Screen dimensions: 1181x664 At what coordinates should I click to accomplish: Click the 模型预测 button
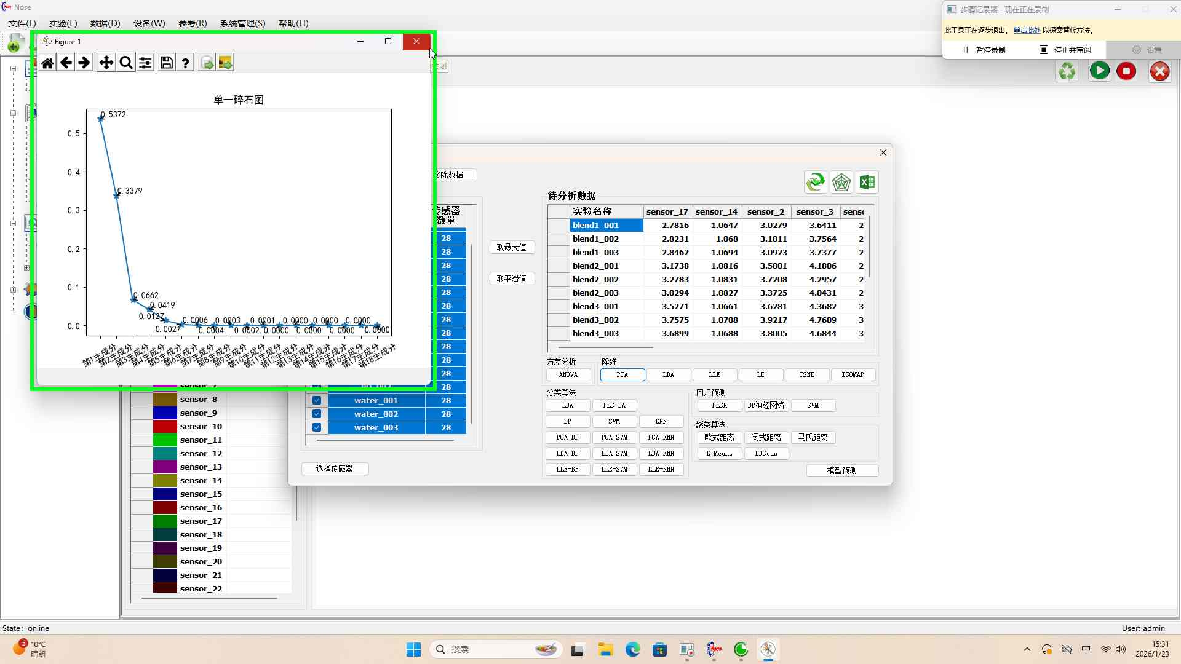tap(841, 470)
